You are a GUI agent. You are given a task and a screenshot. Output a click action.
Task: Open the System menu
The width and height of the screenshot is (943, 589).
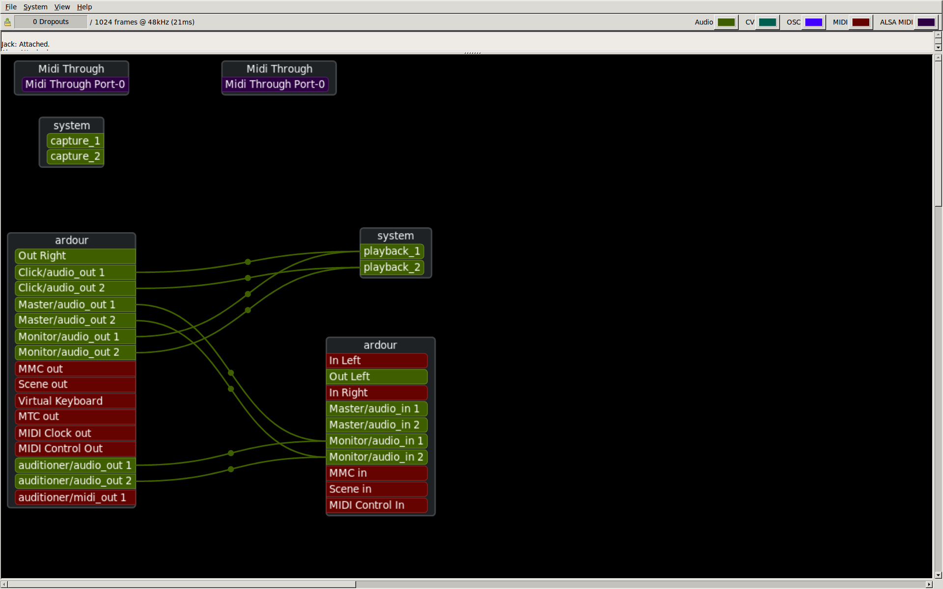coord(35,7)
